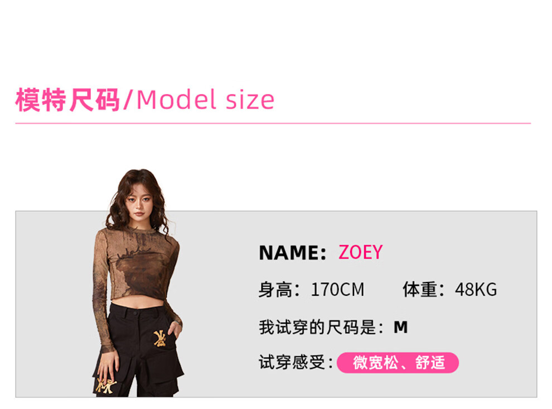Click the 试穿感受 label text

(292, 363)
